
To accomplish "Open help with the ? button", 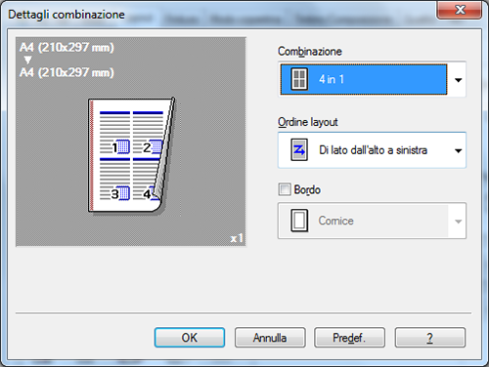I will (x=430, y=338).
